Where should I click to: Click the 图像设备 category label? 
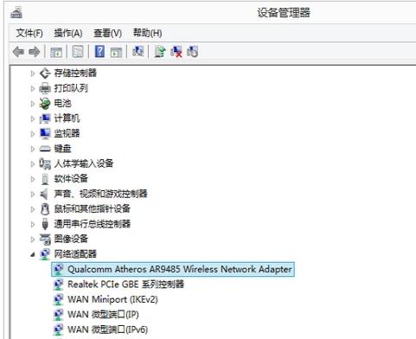pos(71,239)
